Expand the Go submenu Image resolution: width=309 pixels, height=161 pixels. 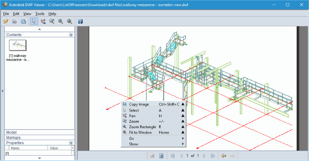(153, 138)
